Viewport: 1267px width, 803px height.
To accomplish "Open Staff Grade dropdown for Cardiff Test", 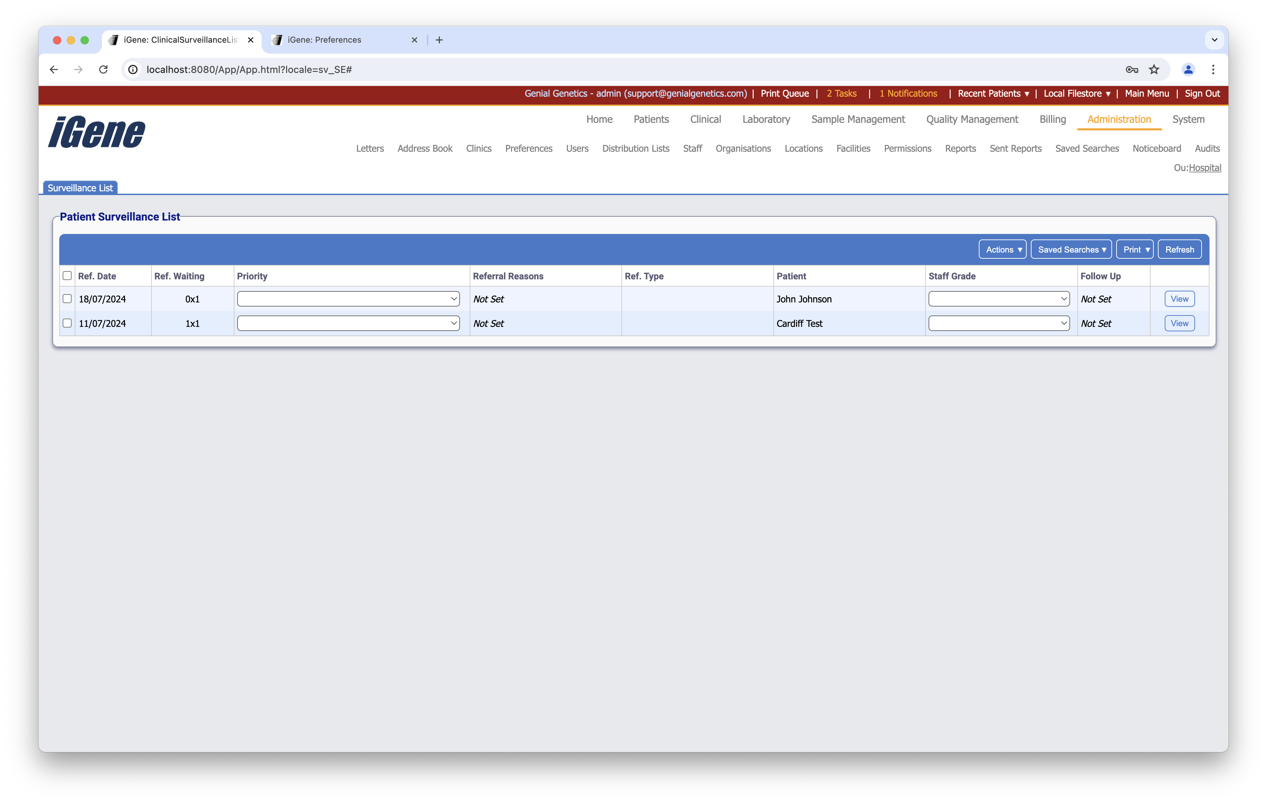I will click(x=999, y=323).
